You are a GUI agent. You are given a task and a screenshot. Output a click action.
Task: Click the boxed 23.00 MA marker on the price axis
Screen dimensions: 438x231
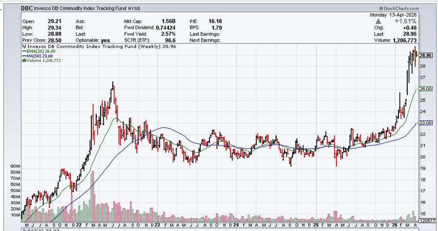426,123
